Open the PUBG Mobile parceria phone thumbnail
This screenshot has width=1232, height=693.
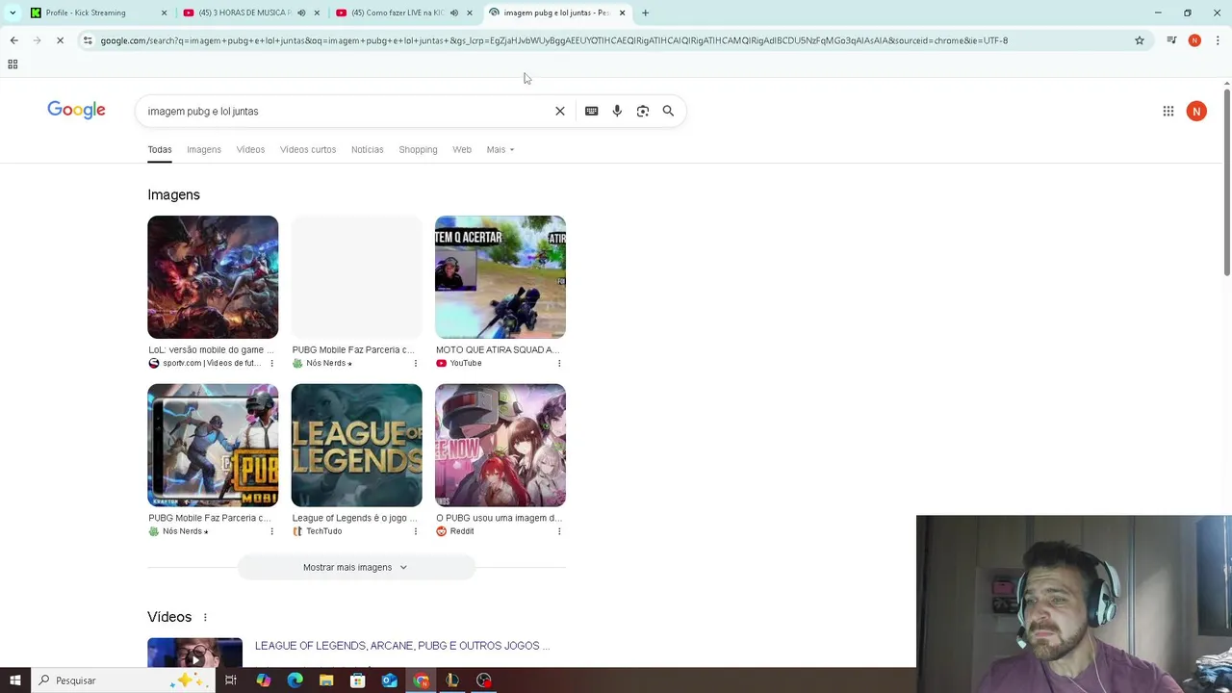tap(213, 446)
